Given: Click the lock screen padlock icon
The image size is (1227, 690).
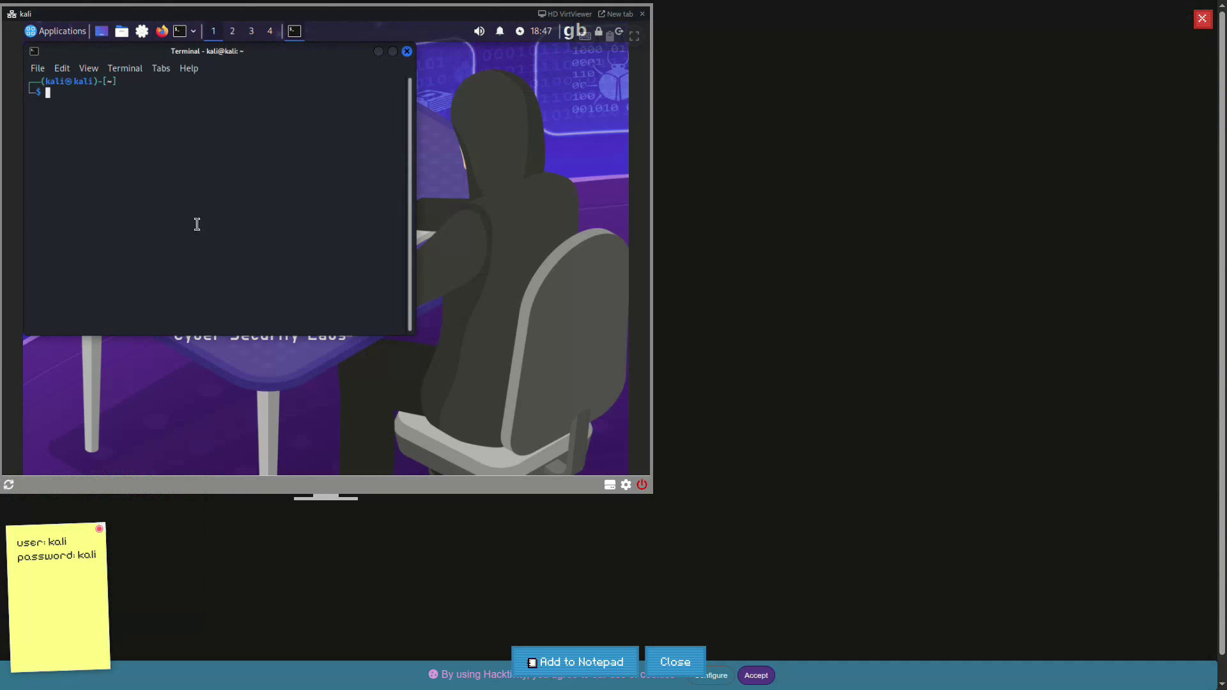Looking at the screenshot, I should pyautogui.click(x=598, y=31).
